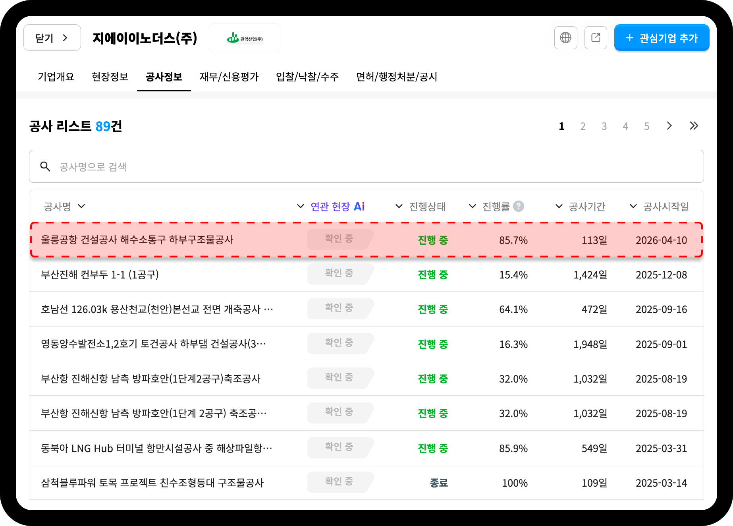Add company via 관심기업 추가 button
This screenshot has width=733, height=526.
coord(662,38)
